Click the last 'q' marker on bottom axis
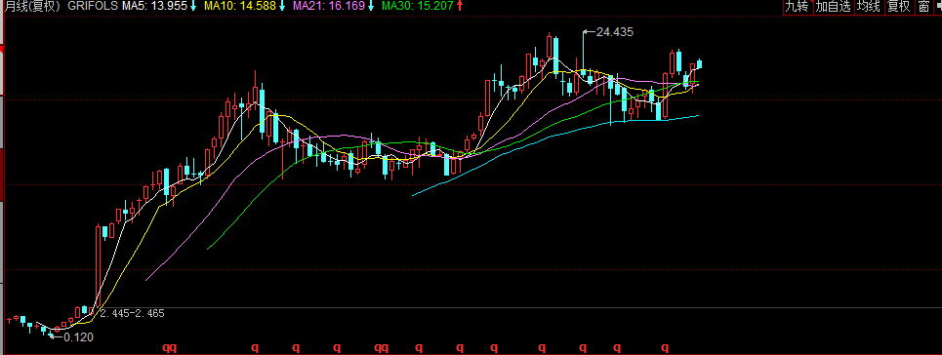 pyautogui.click(x=665, y=347)
